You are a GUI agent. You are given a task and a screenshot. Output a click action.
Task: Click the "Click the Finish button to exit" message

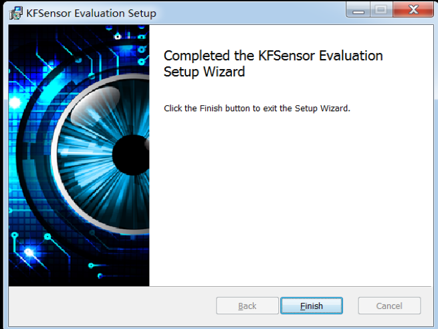pos(257,108)
